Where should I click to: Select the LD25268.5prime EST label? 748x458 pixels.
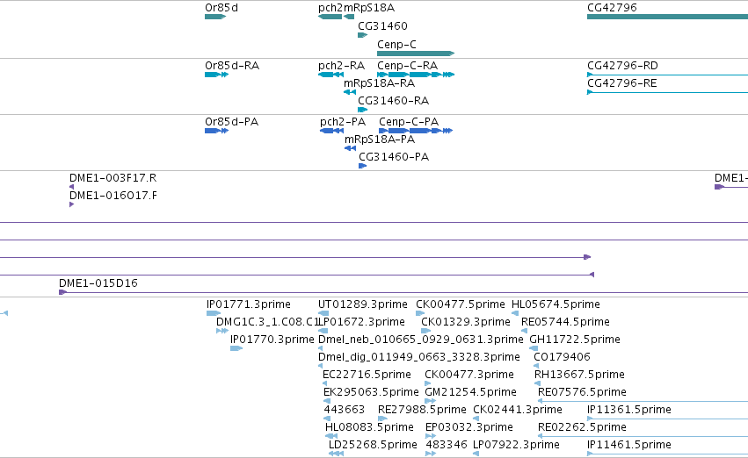pyautogui.click(x=373, y=445)
